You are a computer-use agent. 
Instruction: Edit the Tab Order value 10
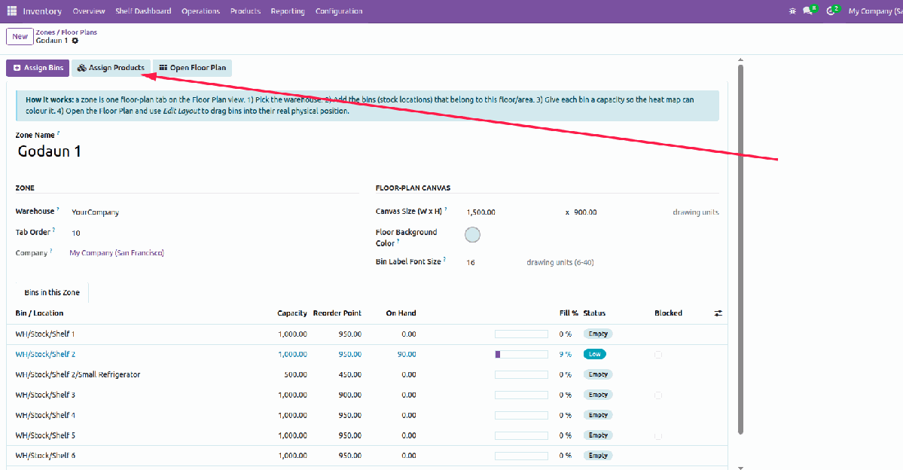76,233
